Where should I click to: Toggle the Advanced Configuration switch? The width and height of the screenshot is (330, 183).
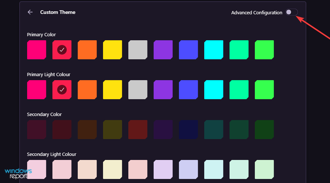(x=291, y=12)
